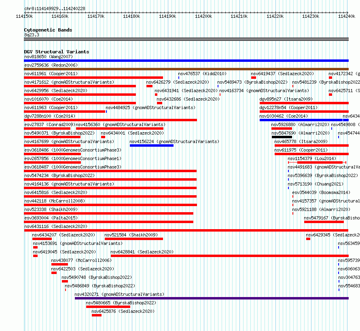Click nsv6422503 (Sedlazeck2020) label

[83, 269]
